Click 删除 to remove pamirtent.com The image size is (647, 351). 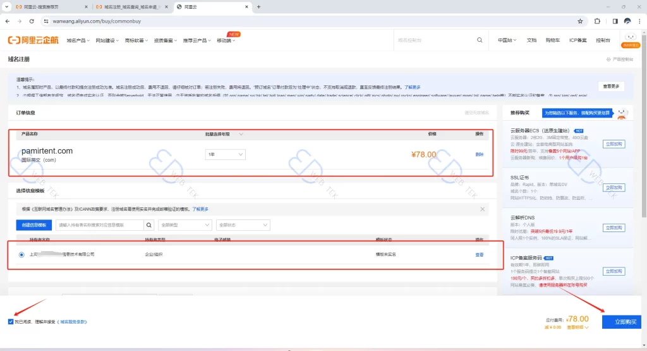click(479, 154)
